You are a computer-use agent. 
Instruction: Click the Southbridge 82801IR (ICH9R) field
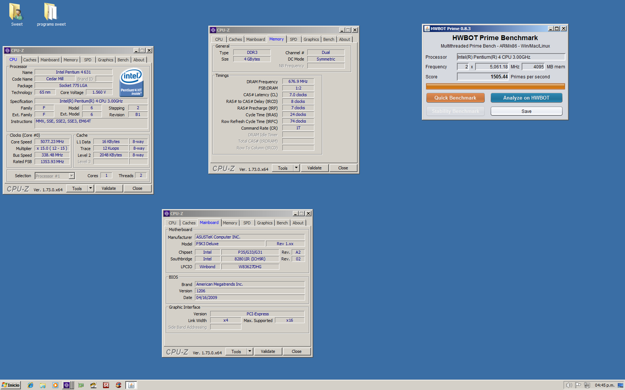(x=250, y=259)
